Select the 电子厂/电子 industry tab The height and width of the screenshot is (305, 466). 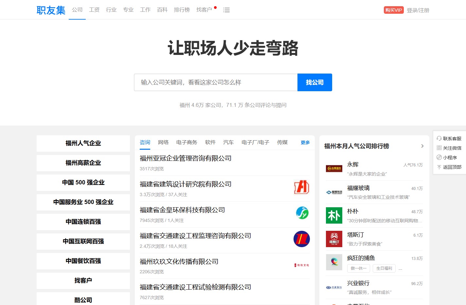(x=255, y=143)
